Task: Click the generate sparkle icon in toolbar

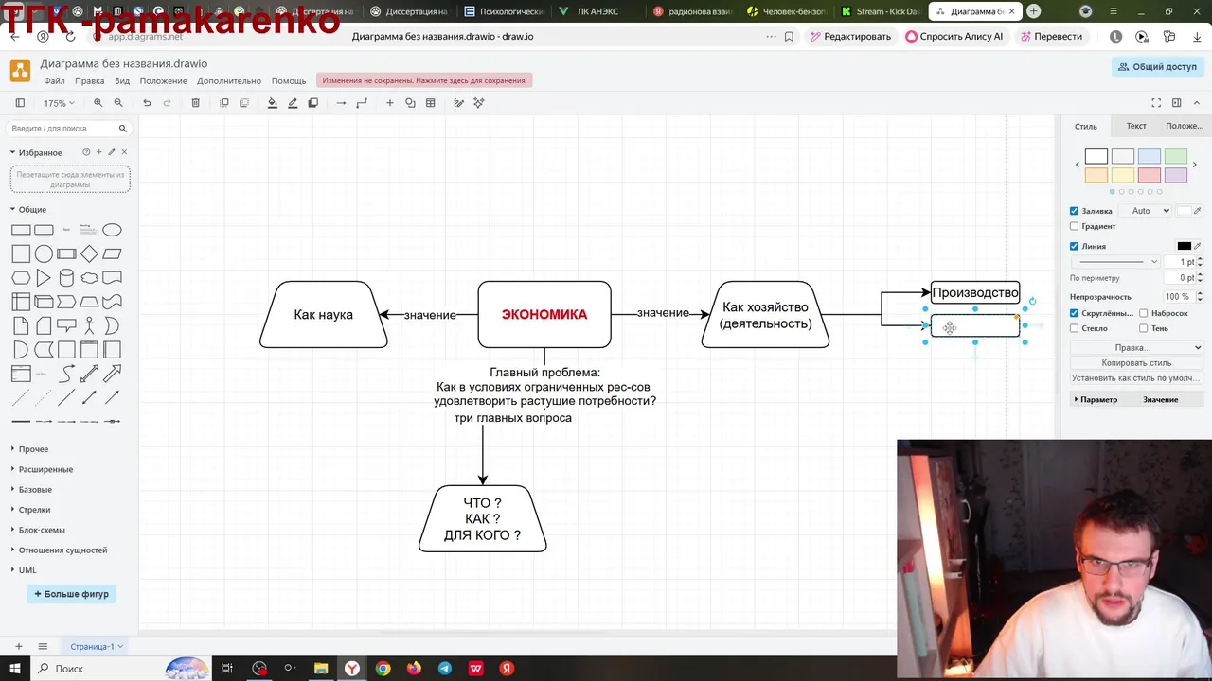Action: coord(479,103)
